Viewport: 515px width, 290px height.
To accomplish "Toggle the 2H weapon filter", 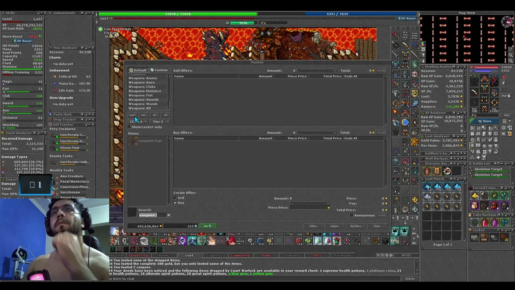I will (x=165, y=115).
